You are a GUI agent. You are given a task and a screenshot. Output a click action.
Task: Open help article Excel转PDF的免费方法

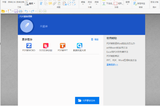point(117,52)
